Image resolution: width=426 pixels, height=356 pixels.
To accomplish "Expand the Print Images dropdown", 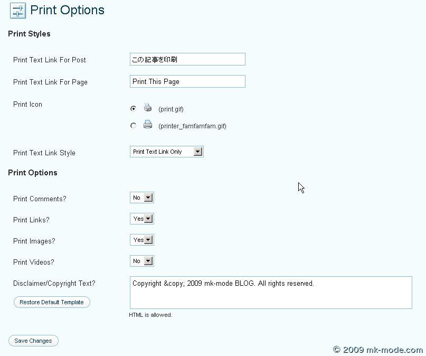I will point(142,240).
